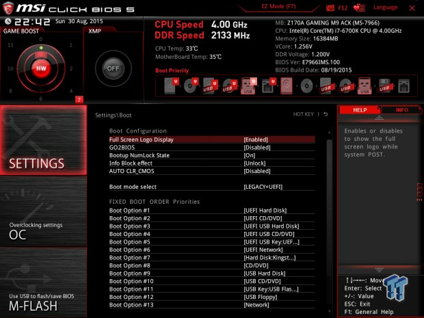Click the 22:42 system time display
Viewport: 424px width, 318px height.
click(32, 22)
